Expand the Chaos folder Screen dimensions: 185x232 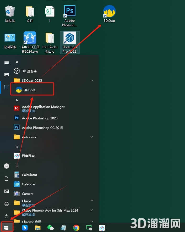(92, 201)
